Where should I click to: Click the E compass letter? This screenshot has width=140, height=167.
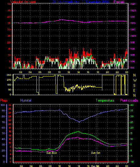click(x=134, y=91)
